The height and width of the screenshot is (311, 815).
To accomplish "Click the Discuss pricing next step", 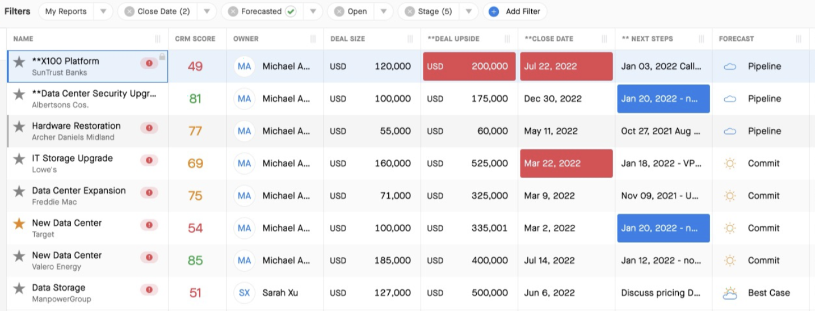I will (x=661, y=293).
